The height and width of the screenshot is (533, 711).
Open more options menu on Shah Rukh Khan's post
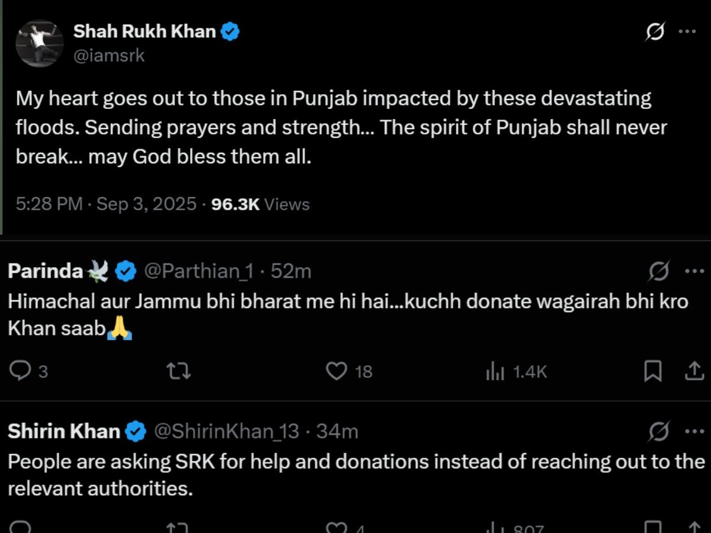click(x=687, y=32)
